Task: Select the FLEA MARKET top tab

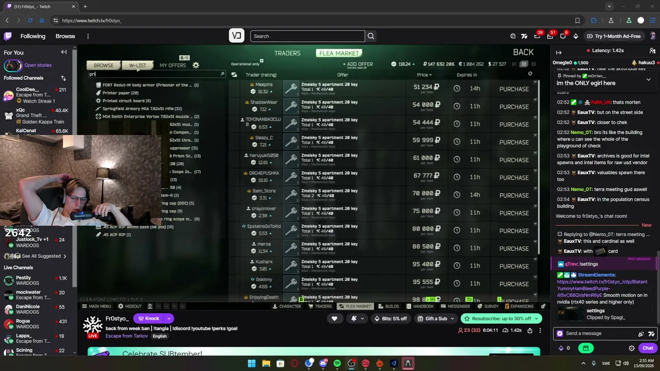Action: (x=339, y=53)
